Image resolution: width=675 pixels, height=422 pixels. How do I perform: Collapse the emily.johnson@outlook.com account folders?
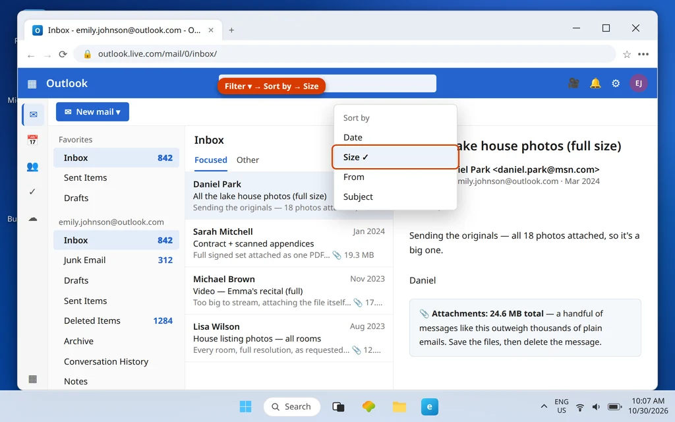[111, 222]
